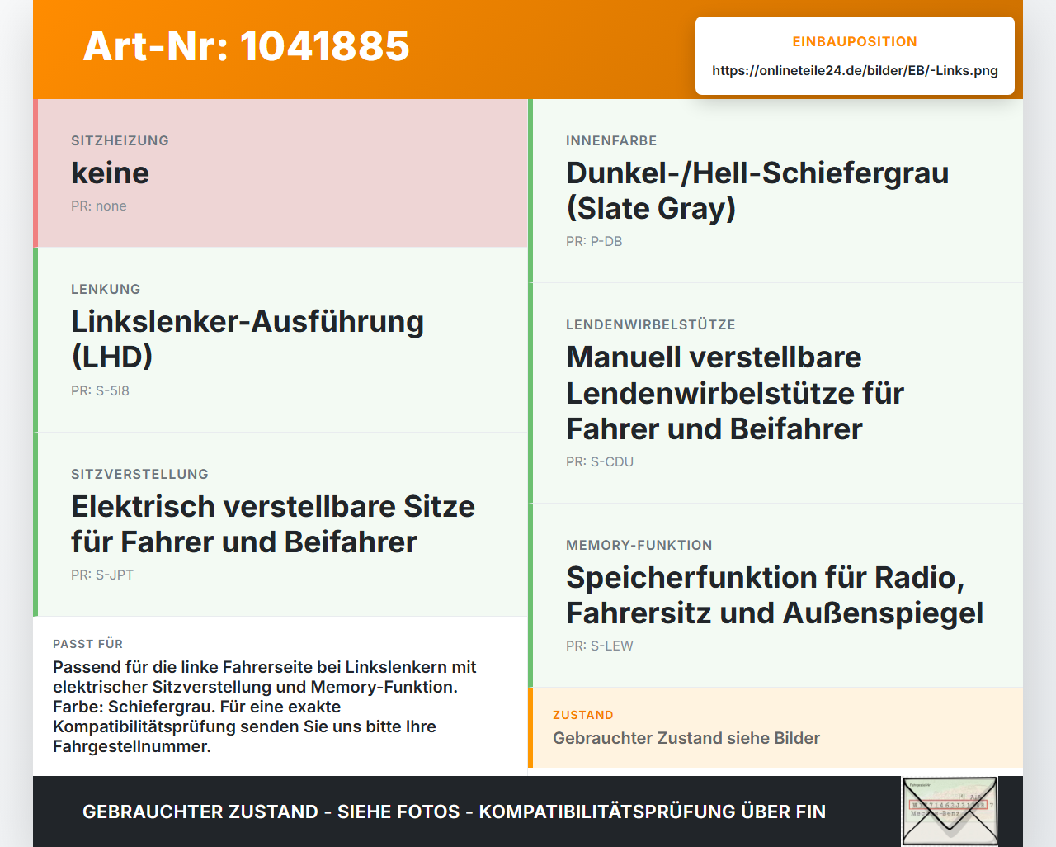Select 'Speicherfunktion für Radio' value text
The image size is (1056, 847).
pos(775,594)
